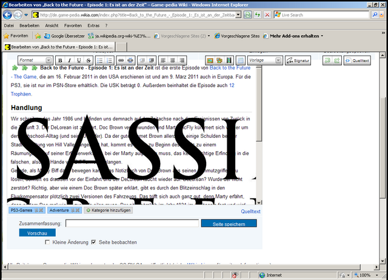Apply italic formatting in editor toolbar
Viewport: 388px width, 280px height.
[70, 60]
